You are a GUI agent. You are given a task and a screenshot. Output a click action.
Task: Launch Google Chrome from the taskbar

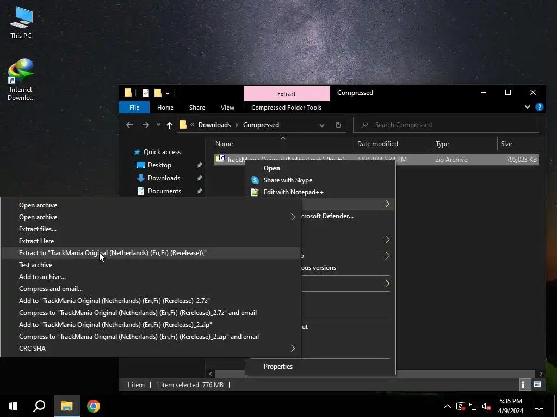tap(94, 406)
